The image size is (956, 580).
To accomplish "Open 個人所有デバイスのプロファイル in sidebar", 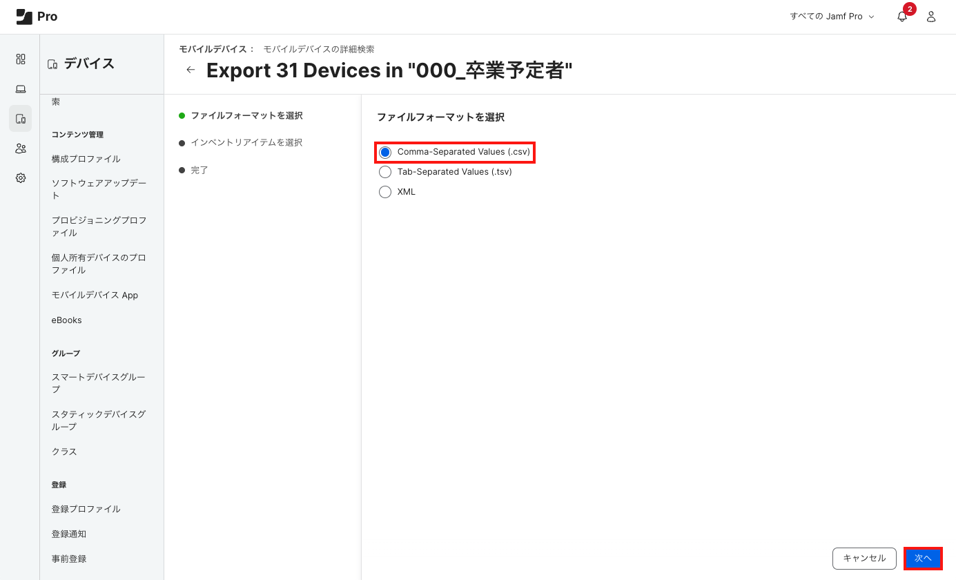I will click(99, 264).
